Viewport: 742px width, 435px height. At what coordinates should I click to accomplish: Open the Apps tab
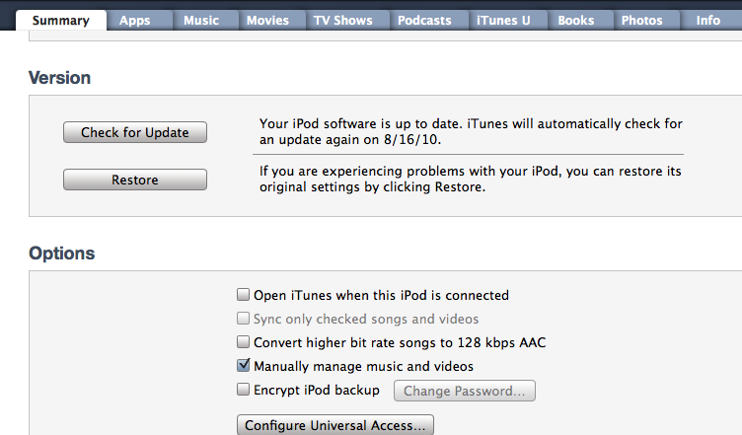click(x=134, y=21)
